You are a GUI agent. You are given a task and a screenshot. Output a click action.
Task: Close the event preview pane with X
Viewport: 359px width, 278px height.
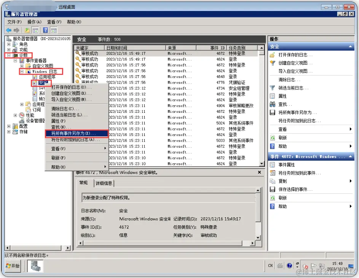tap(259, 172)
